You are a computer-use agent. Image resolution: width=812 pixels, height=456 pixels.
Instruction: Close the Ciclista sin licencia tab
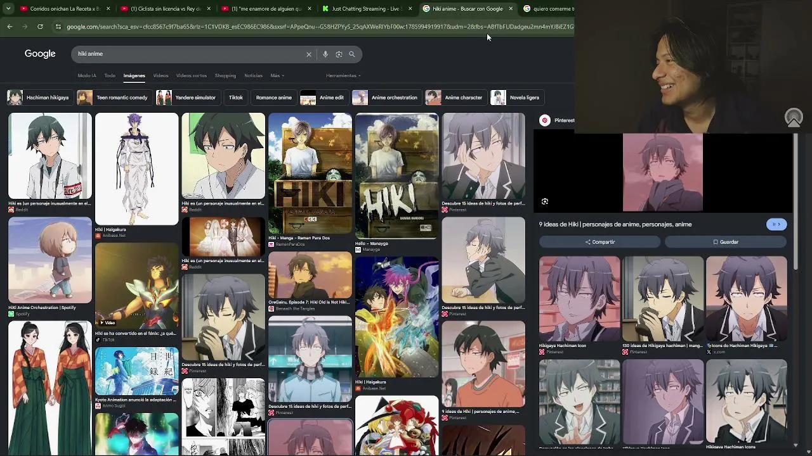pos(209,9)
